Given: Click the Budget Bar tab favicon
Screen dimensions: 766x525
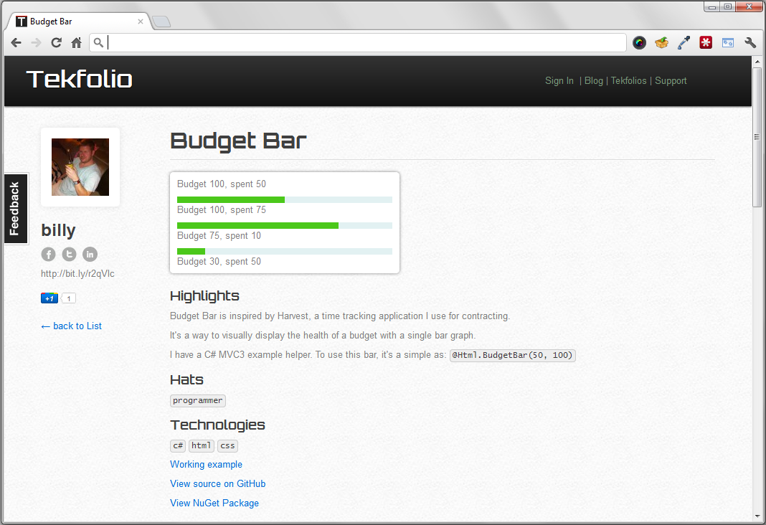Looking at the screenshot, I should pos(21,21).
